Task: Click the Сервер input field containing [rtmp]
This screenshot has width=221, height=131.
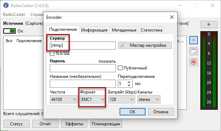Action: click(83, 45)
